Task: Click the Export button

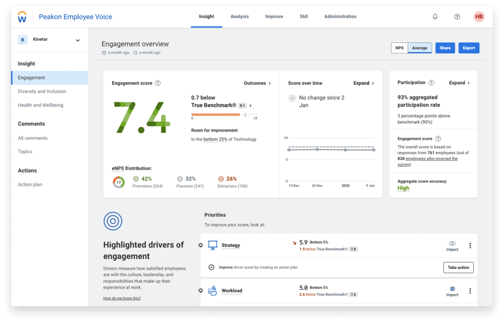Action: [469, 48]
